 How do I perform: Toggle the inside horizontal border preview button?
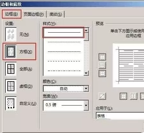pyautogui.click(x=102, y=65)
